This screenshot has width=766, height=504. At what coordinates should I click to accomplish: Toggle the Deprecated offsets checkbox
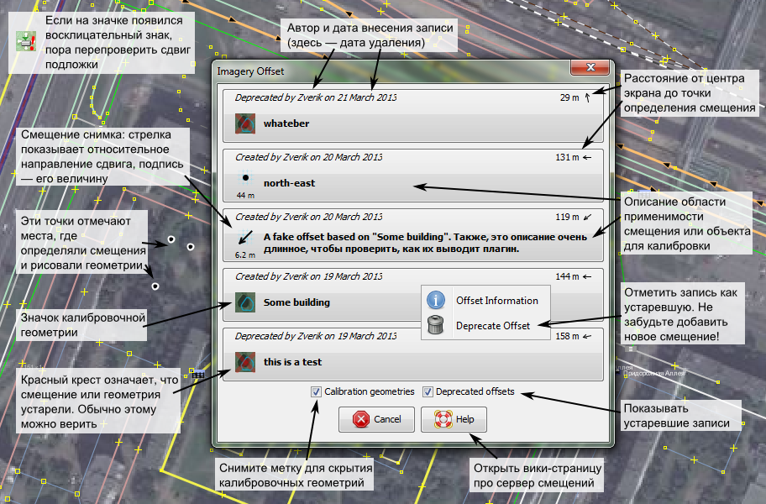[428, 391]
